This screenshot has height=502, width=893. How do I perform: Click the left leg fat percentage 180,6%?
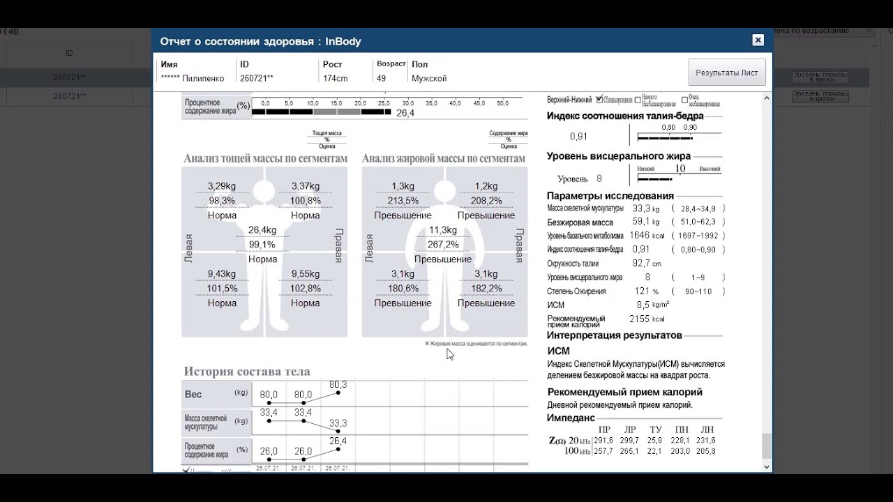point(403,289)
